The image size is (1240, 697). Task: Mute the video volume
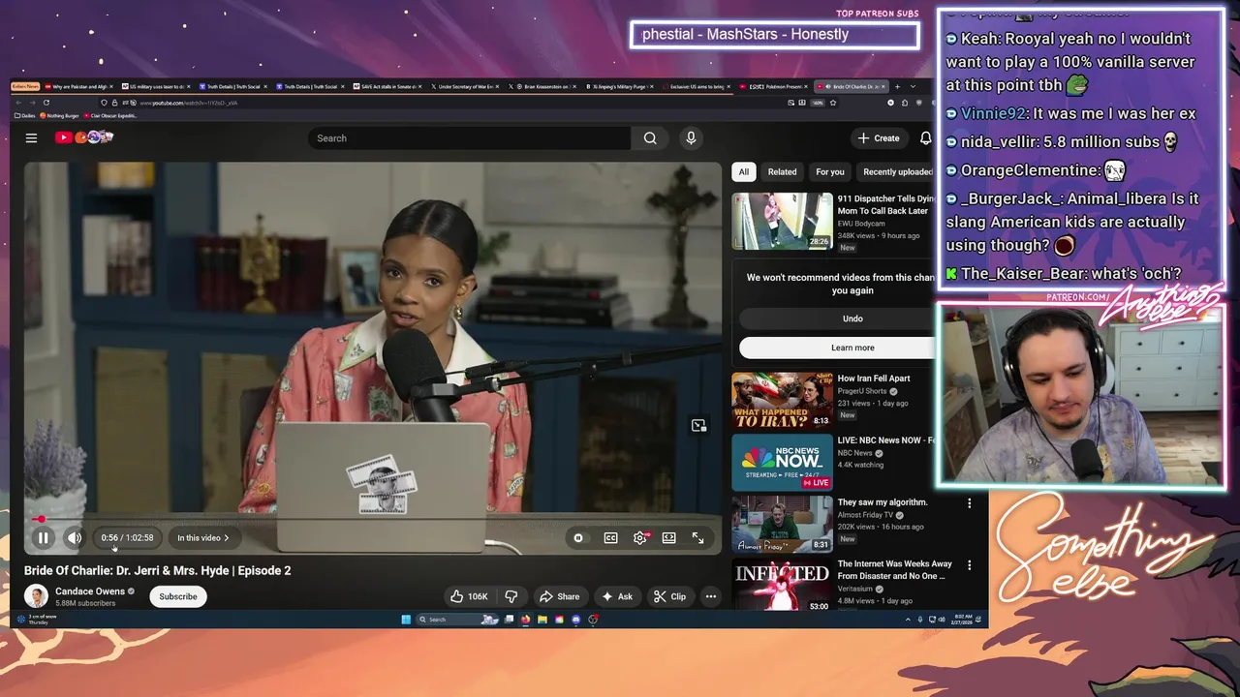[75, 538]
